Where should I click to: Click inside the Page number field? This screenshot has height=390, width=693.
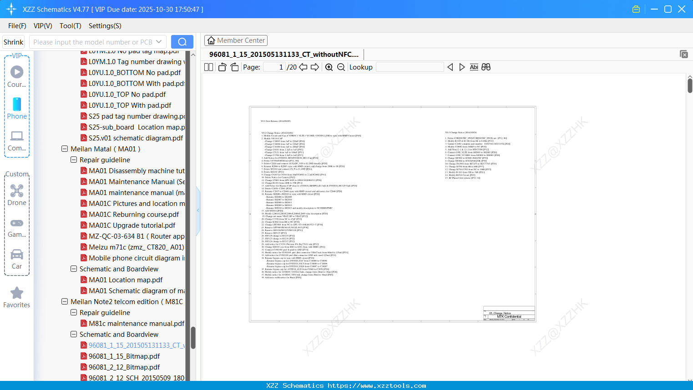pyautogui.click(x=273, y=67)
